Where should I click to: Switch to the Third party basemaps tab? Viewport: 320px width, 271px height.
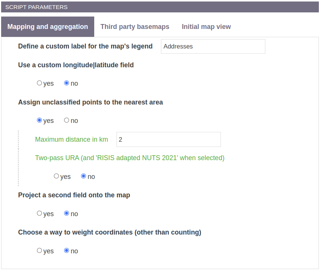(135, 27)
